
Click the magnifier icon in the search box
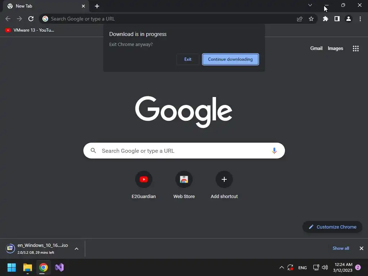tap(93, 151)
